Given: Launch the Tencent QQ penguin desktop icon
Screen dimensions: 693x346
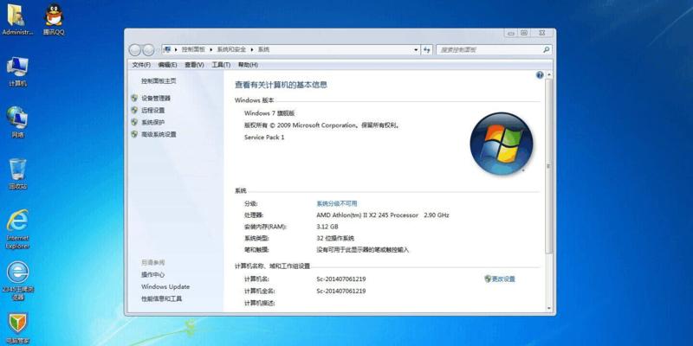Looking at the screenshot, I should [54, 19].
